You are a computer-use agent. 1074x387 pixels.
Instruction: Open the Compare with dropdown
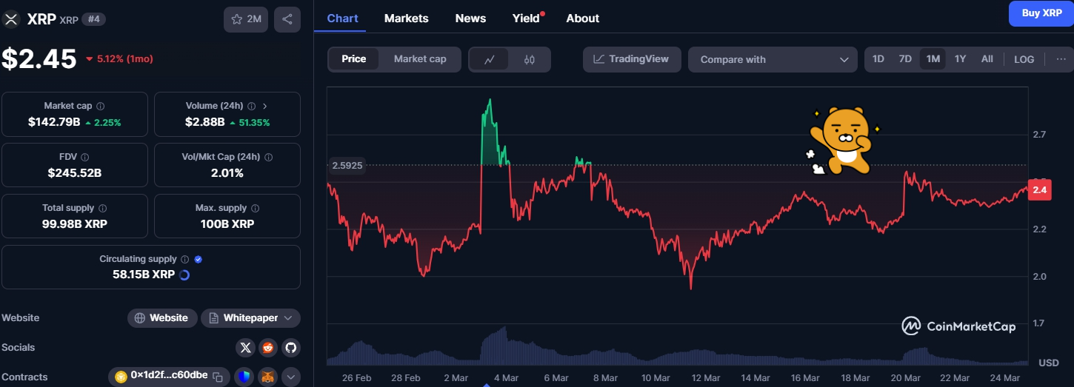(773, 59)
